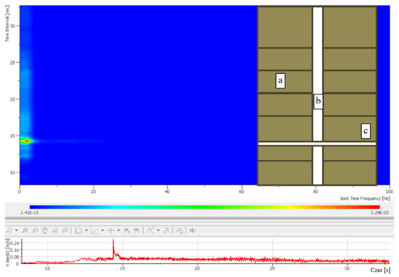Click the color scale maximum value 1.24E-03
This screenshot has width=399, height=277.
(x=379, y=213)
